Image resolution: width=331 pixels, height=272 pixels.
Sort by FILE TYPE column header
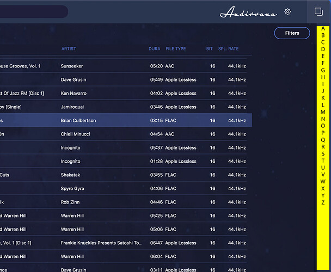176,49
